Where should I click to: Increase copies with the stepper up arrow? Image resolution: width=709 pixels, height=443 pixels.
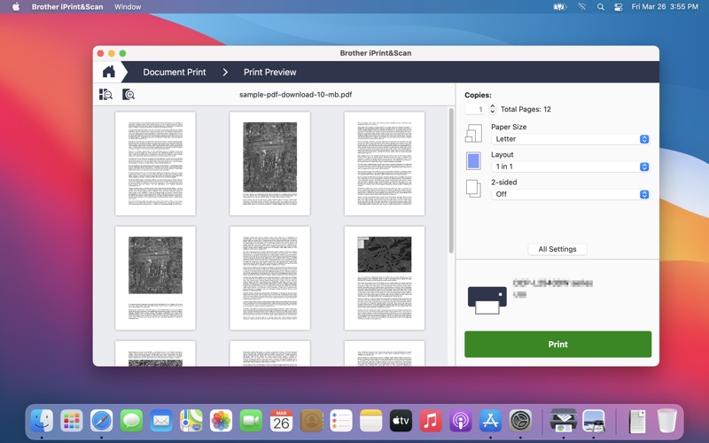coord(493,106)
